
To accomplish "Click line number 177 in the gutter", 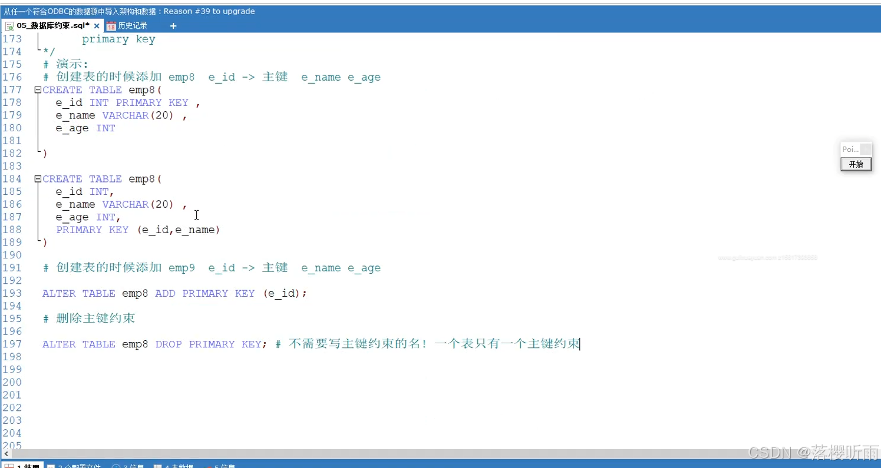I will [x=12, y=90].
